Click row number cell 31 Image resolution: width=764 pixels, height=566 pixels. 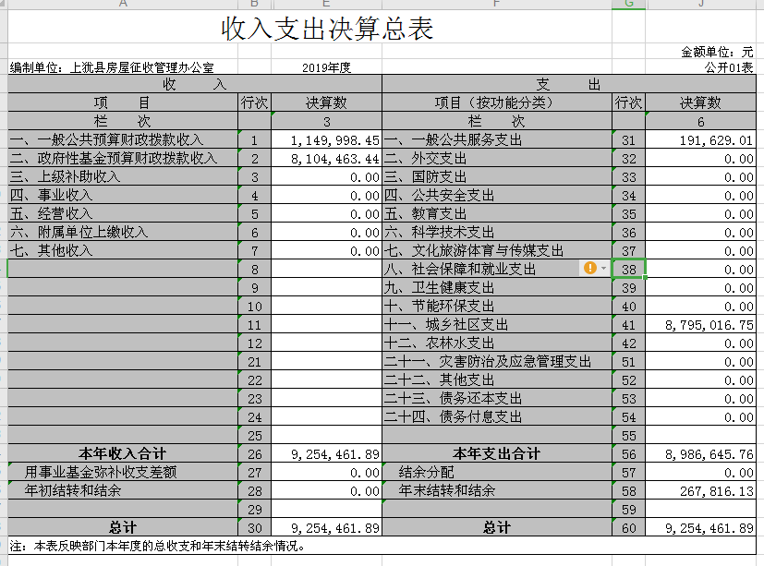628,139
